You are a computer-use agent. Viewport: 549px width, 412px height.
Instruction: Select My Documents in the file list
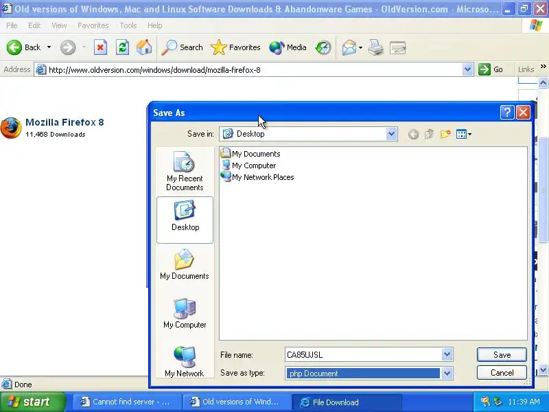coord(250,154)
